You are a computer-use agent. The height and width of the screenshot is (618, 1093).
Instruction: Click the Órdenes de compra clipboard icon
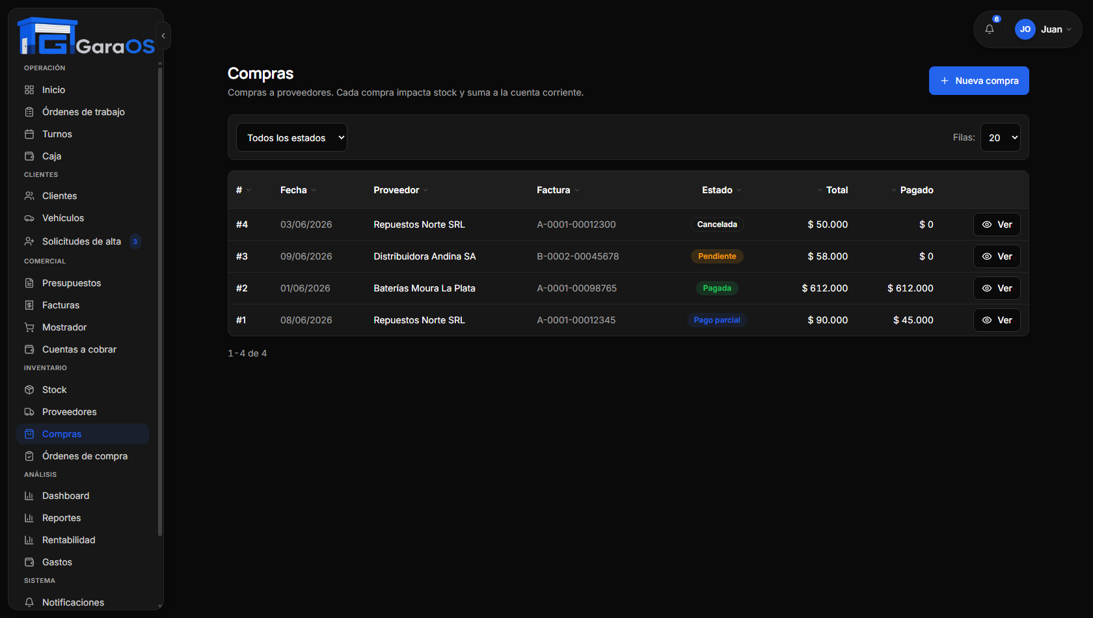click(29, 456)
